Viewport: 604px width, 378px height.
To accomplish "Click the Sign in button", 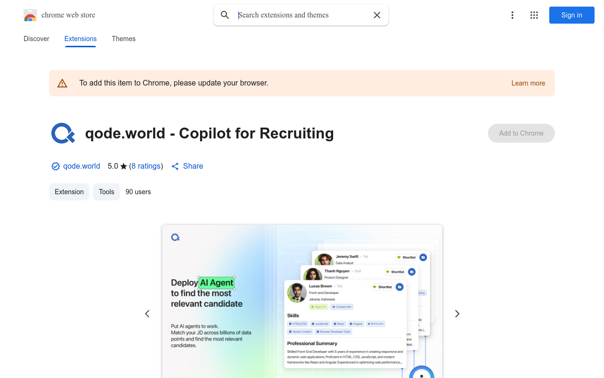I will [x=572, y=15].
